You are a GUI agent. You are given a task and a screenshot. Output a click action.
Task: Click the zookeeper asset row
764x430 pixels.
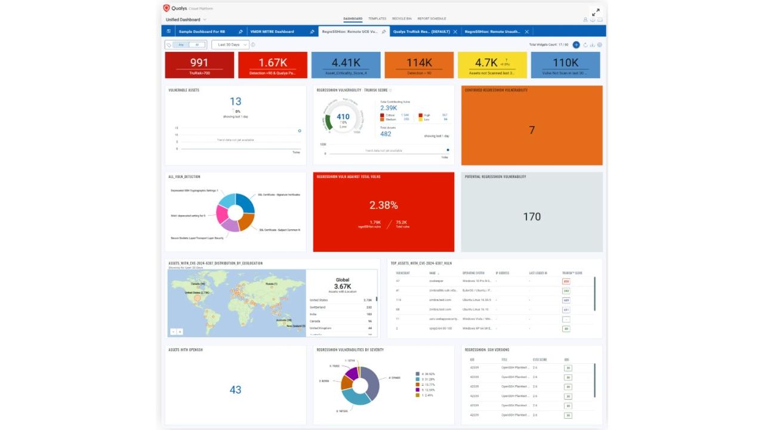(493, 281)
